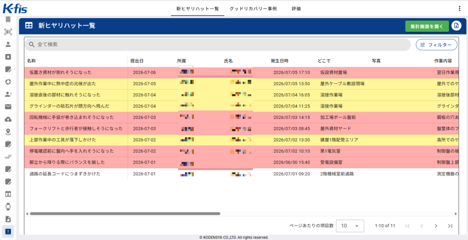Go to the next page arrow
The image size is (468, 240).
(x=436, y=226)
